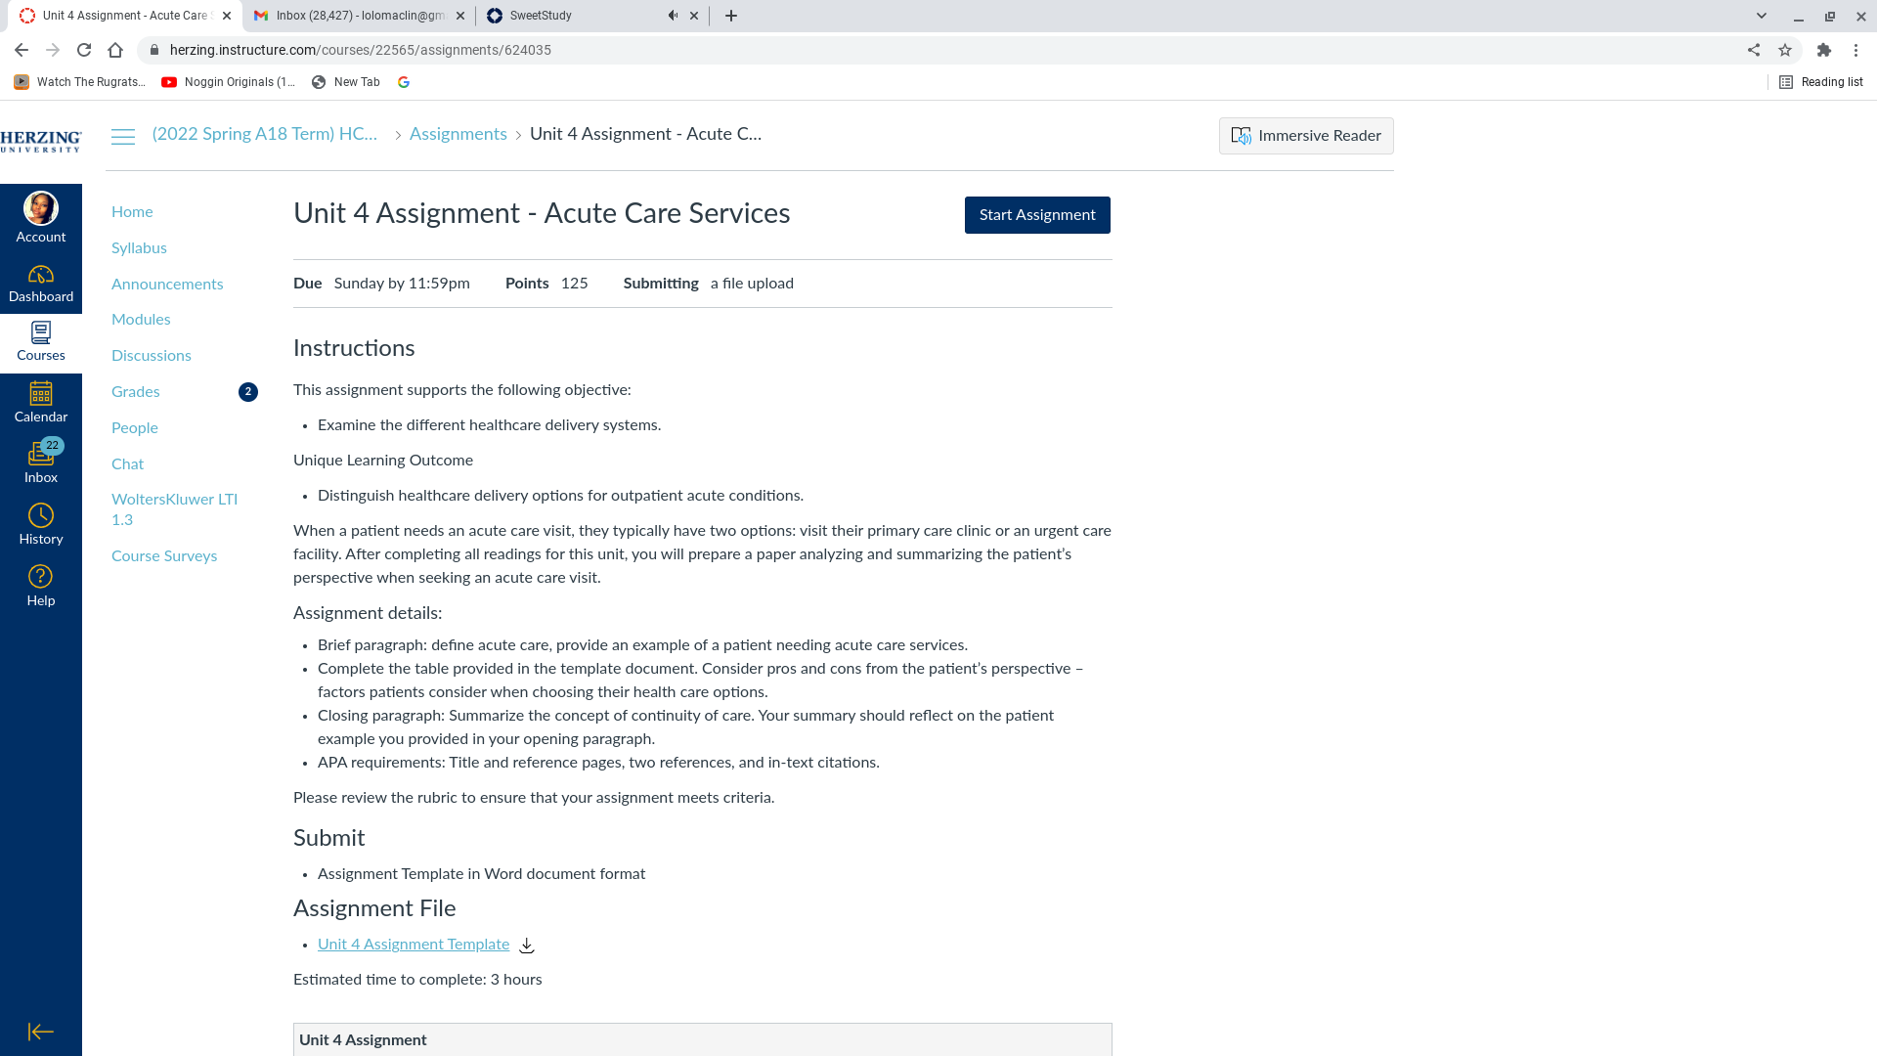Open Immersive Reader
Viewport: 1877px width, 1056px height.
[1306, 136]
